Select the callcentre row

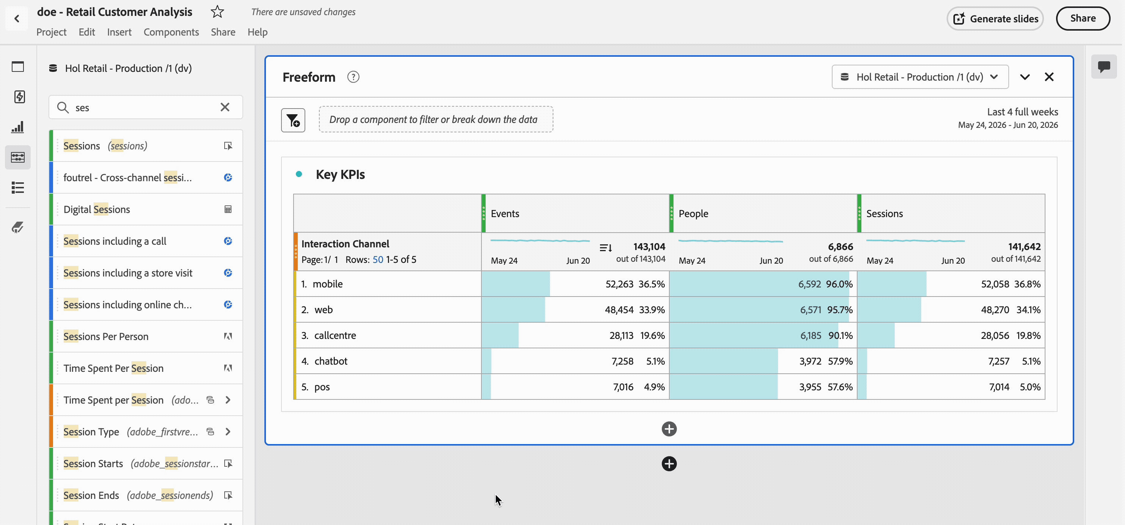point(388,336)
